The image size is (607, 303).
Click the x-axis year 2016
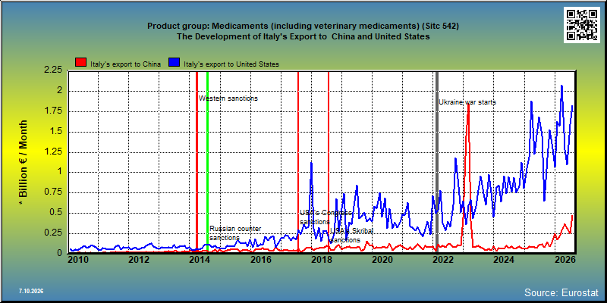point(260,260)
